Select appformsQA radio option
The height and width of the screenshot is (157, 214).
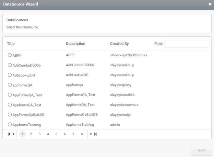coord(10,85)
